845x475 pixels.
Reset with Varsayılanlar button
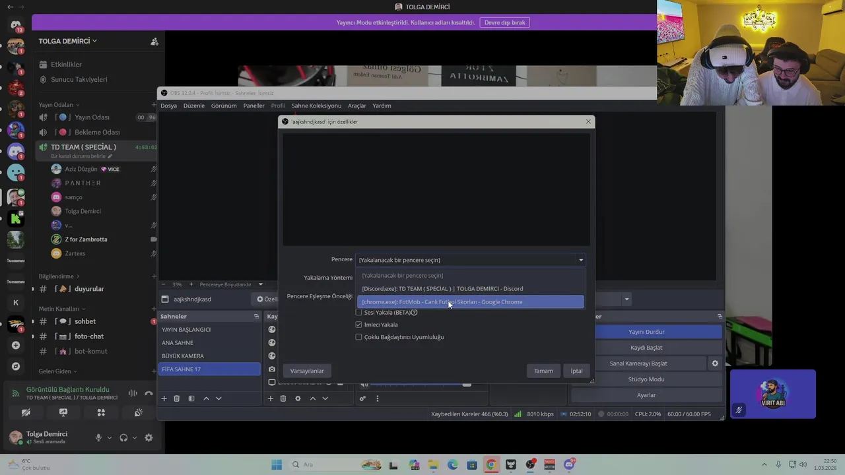coord(307,371)
